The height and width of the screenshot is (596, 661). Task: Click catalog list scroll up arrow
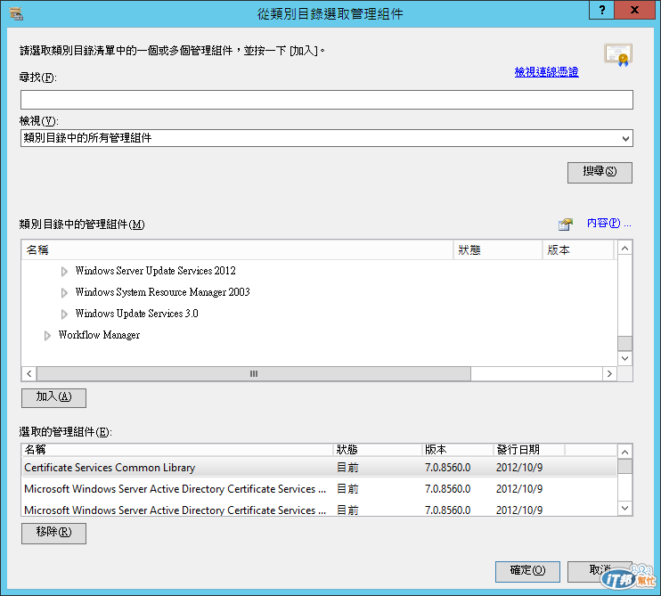624,249
